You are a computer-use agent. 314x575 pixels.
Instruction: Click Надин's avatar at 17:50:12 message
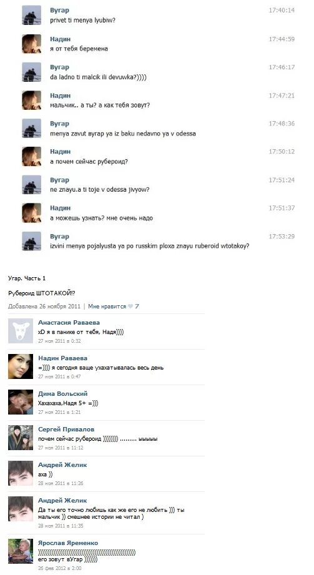pos(32,157)
